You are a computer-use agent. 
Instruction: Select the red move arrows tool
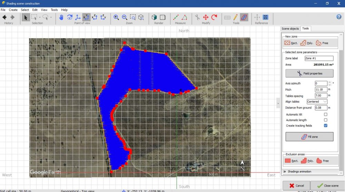[206, 17]
